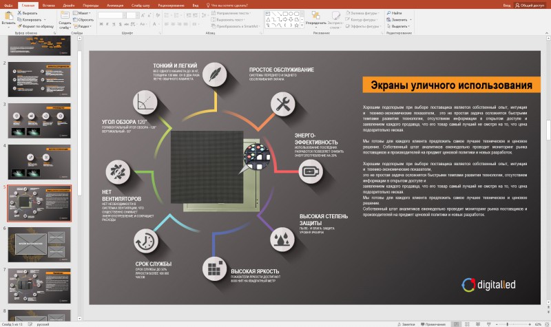Justify text in paragraph group
This screenshot has height=327, width=551.
[x=186, y=24]
